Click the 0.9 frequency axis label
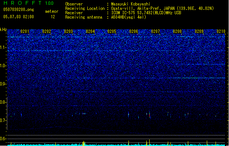229x146 pixels. point(3,84)
